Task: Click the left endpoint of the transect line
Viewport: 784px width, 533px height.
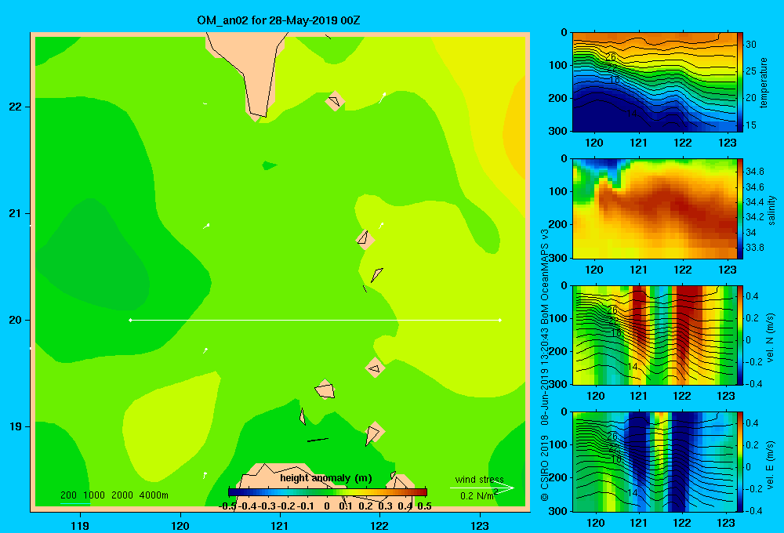Action: pos(130,320)
